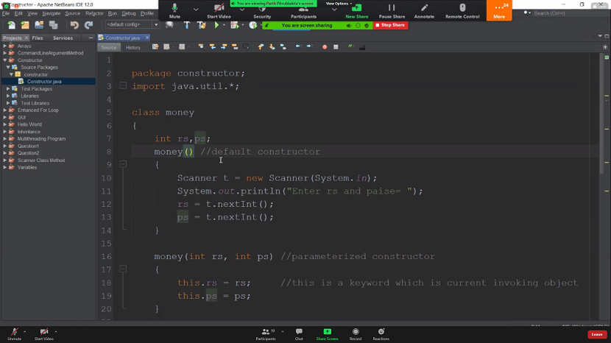Click the New File toolbar icon

point(11,25)
